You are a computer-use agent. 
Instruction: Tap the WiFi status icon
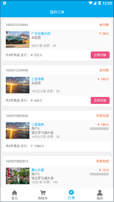point(90,3)
